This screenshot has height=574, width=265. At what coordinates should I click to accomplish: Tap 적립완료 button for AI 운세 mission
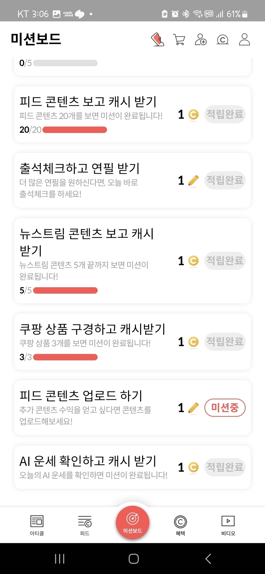[225, 467]
